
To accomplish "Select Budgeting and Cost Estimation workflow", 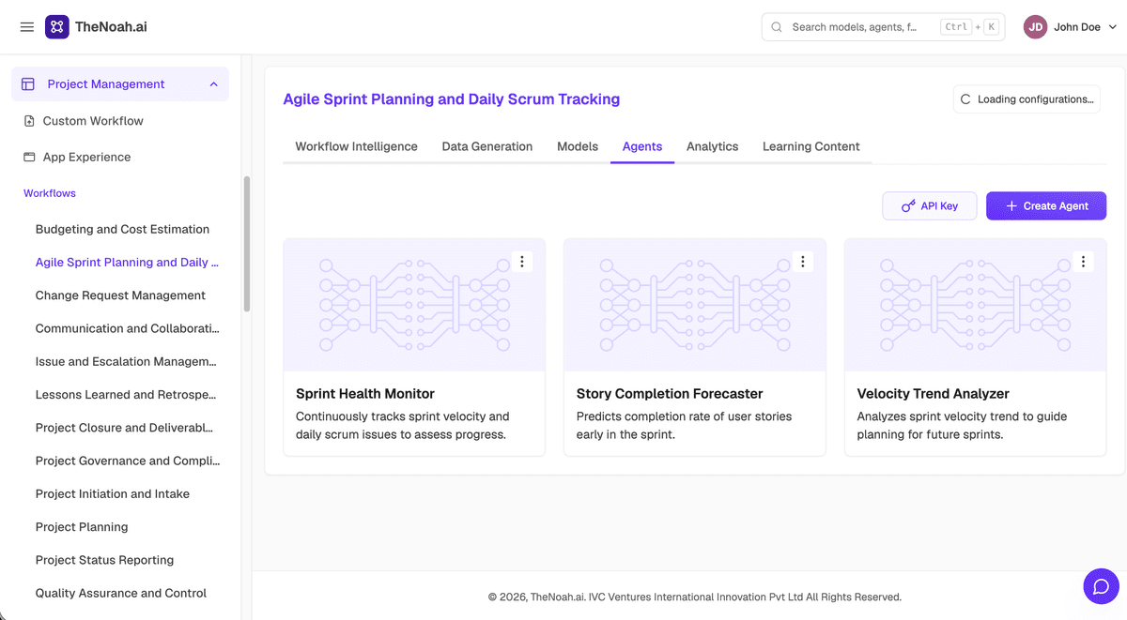I will coord(122,229).
